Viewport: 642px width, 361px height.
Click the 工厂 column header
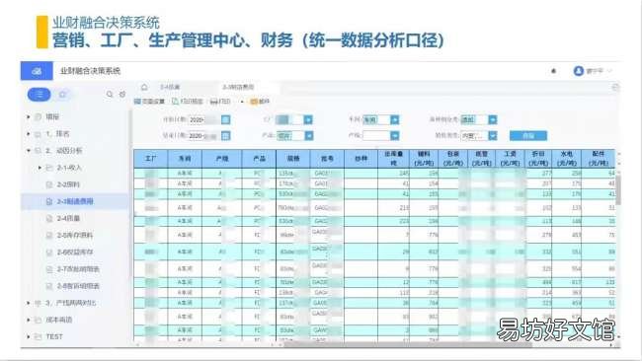tap(151, 159)
